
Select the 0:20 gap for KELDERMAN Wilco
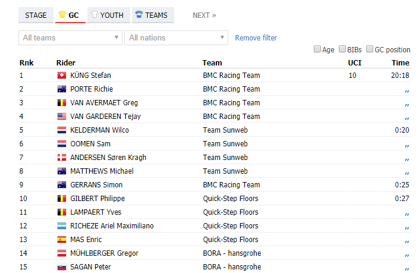(402, 130)
